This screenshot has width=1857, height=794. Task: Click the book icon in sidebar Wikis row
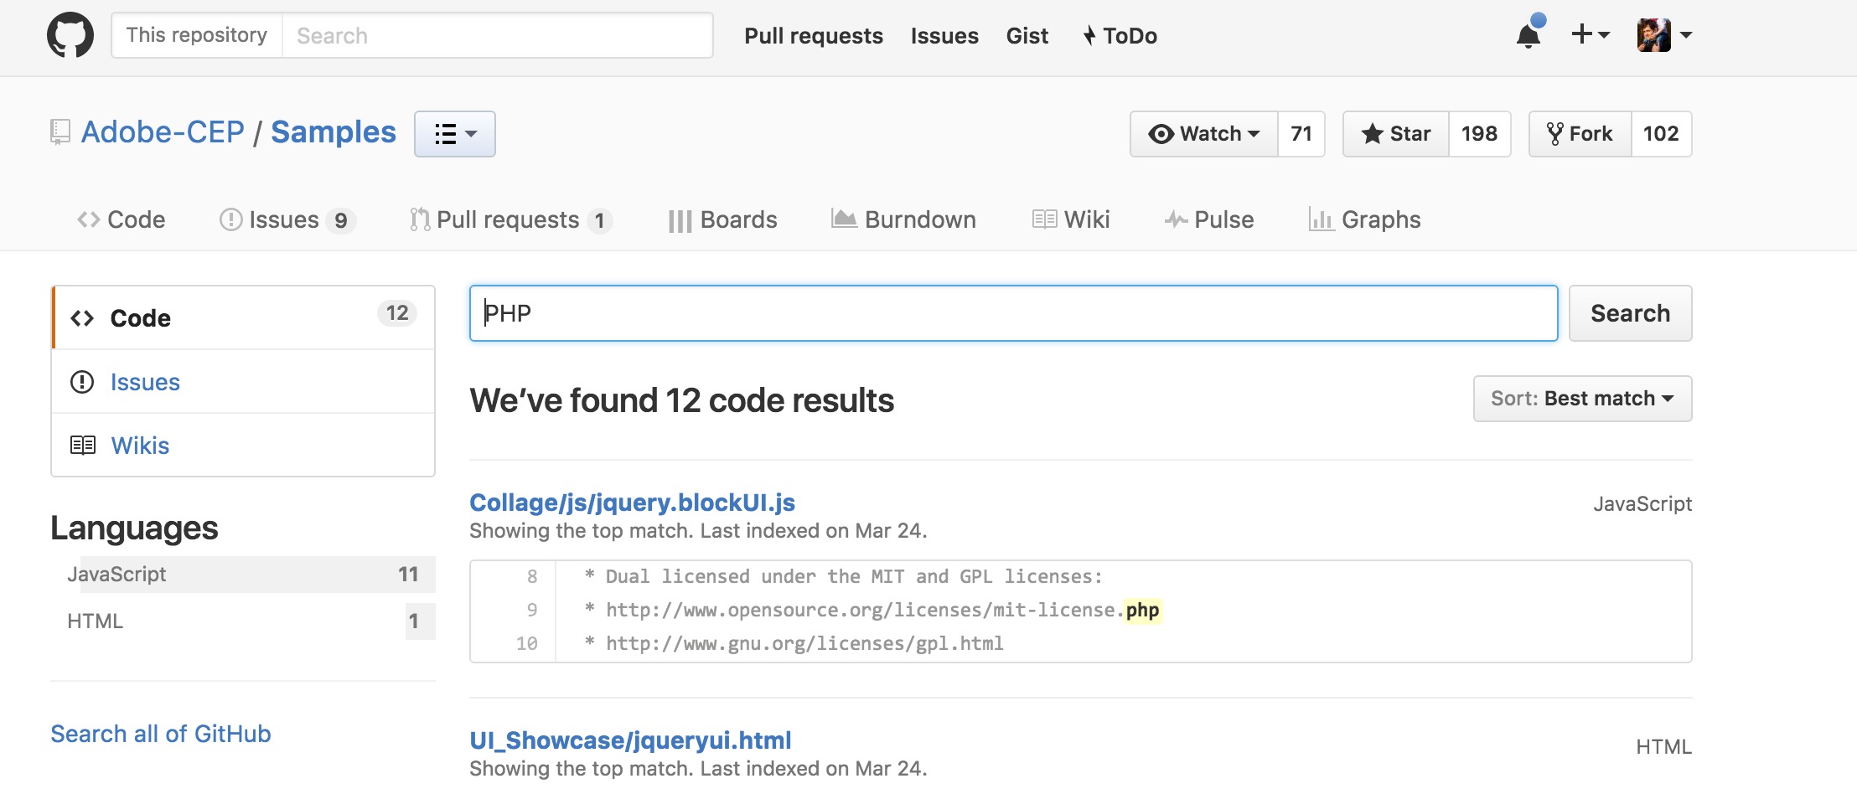[82, 446]
